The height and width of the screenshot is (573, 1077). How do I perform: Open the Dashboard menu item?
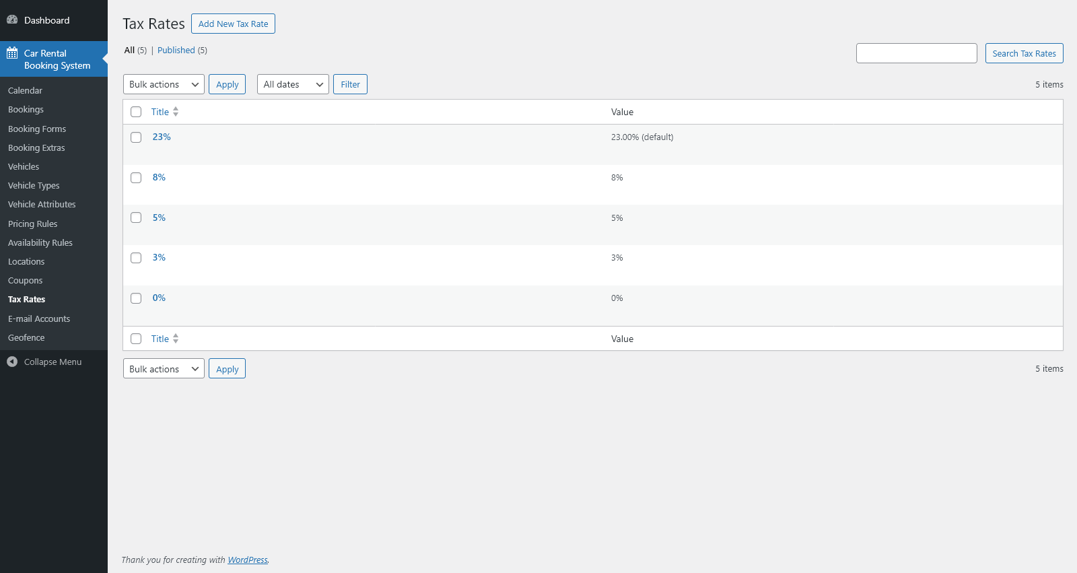[46, 20]
